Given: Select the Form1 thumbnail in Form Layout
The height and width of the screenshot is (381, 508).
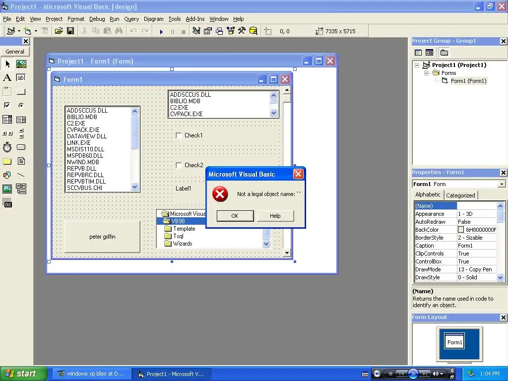Looking at the screenshot, I should [454, 342].
